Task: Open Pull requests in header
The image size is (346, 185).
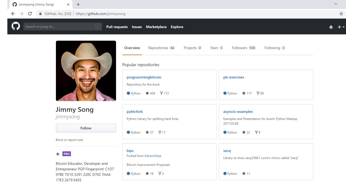Action: [x=117, y=27]
